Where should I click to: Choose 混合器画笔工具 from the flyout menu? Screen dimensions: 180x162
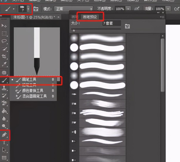click(34, 96)
